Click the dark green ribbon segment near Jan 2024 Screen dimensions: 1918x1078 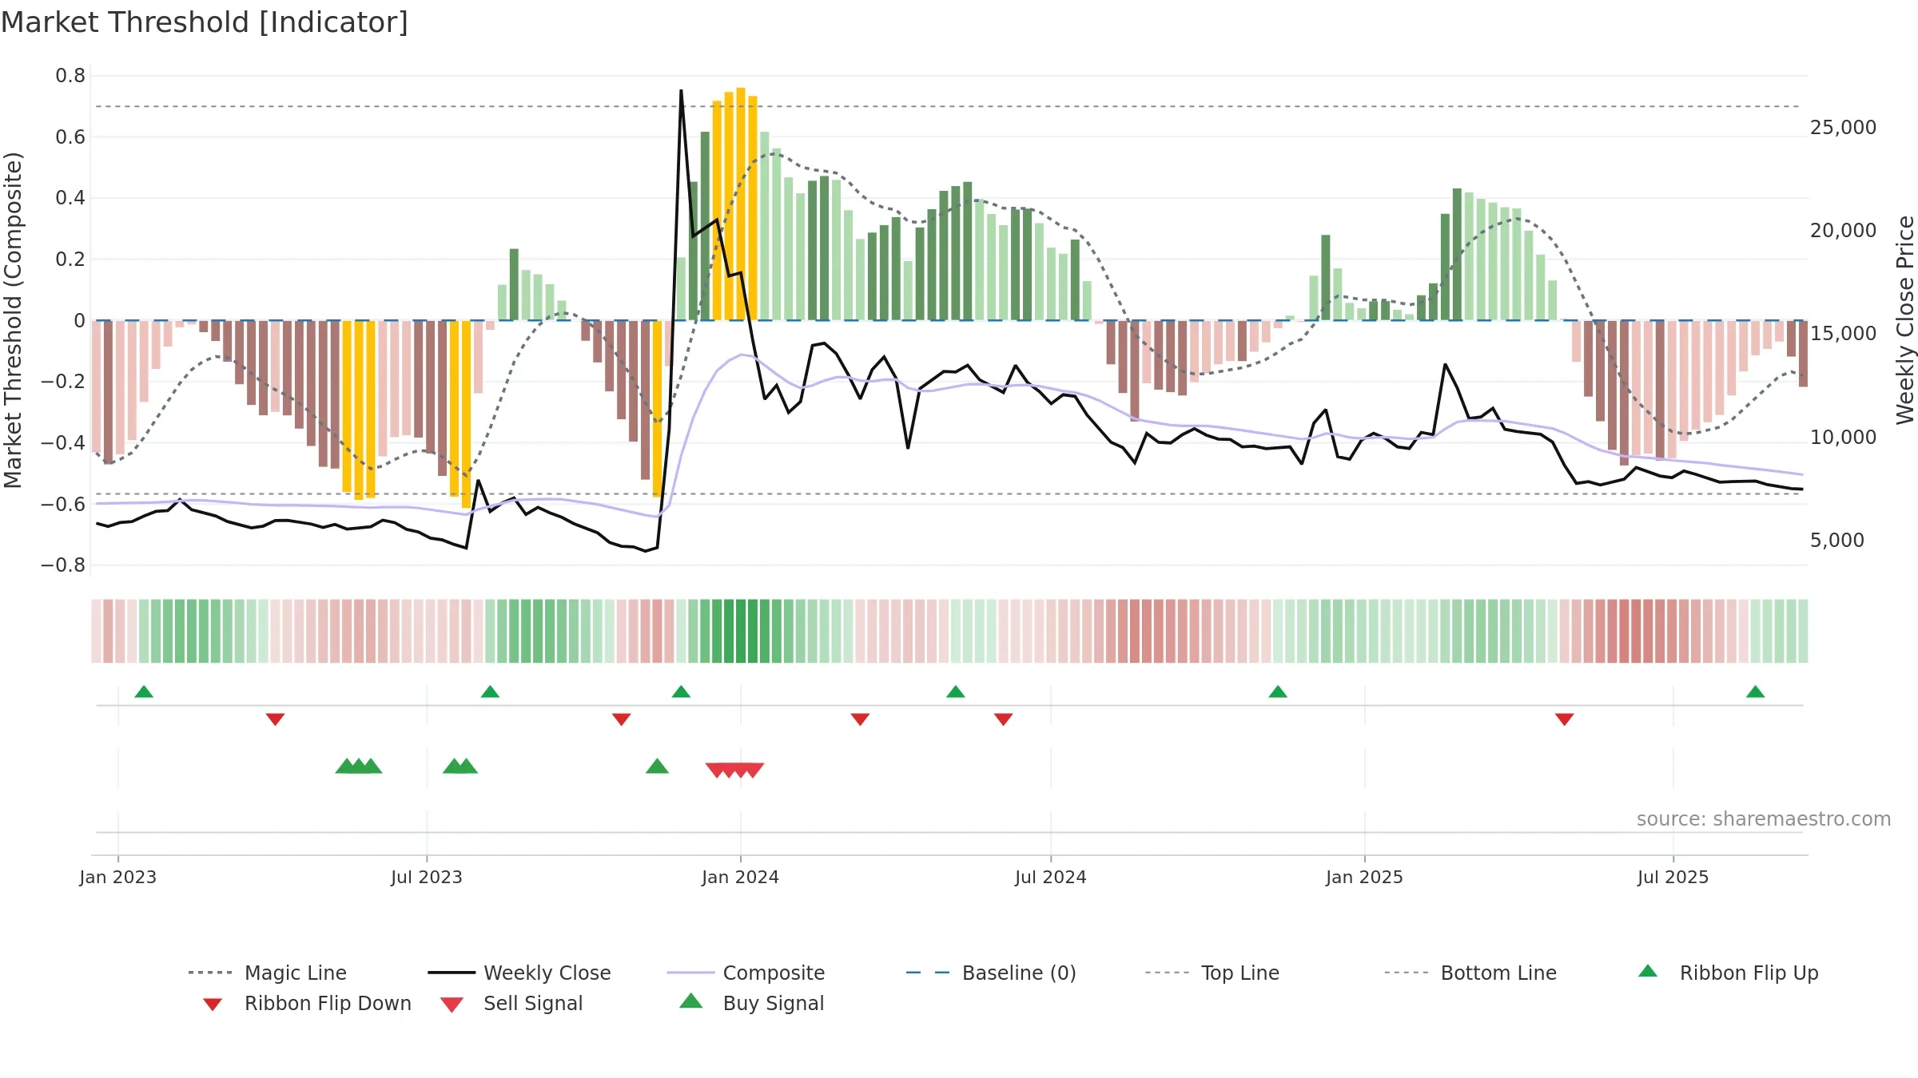pos(741,631)
